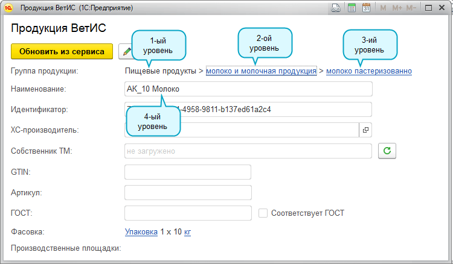Open the молоко пастеризованно link
The height and width of the screenshot is (264, 453).
[369, 71]
